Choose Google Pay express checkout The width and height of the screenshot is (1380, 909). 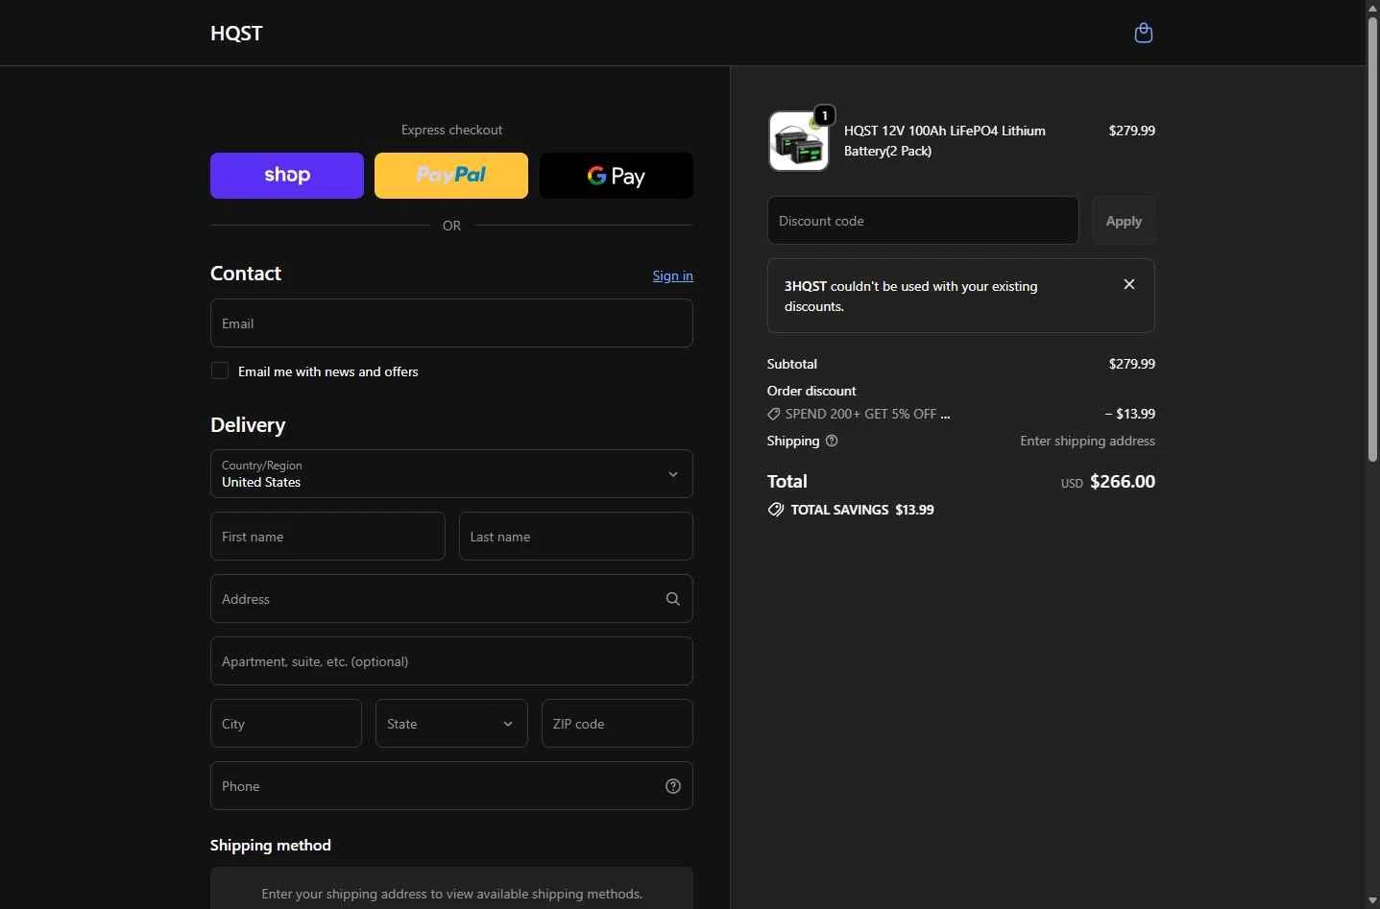(617, 176)
